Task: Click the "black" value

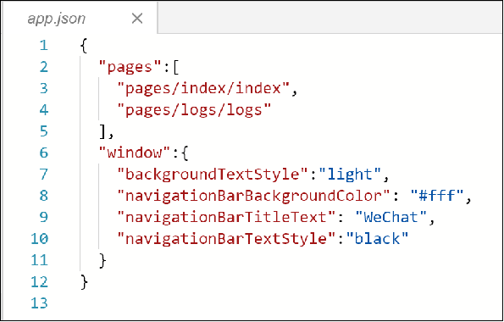Action: 377,239
